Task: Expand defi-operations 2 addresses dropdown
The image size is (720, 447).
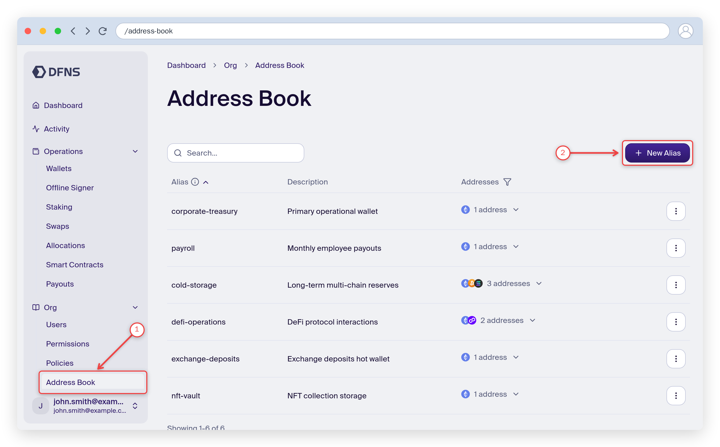Action: click(532, 321)
